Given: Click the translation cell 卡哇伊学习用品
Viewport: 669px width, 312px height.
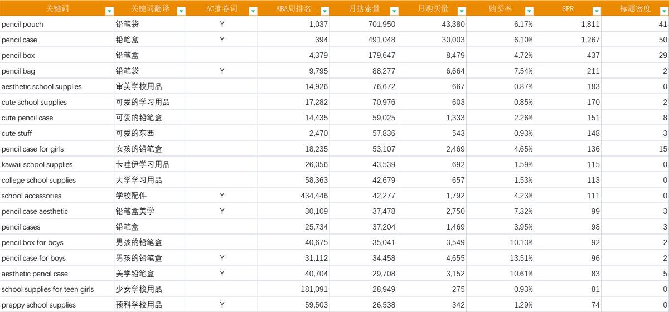Looking at the screenshot, I should (151, 164).
